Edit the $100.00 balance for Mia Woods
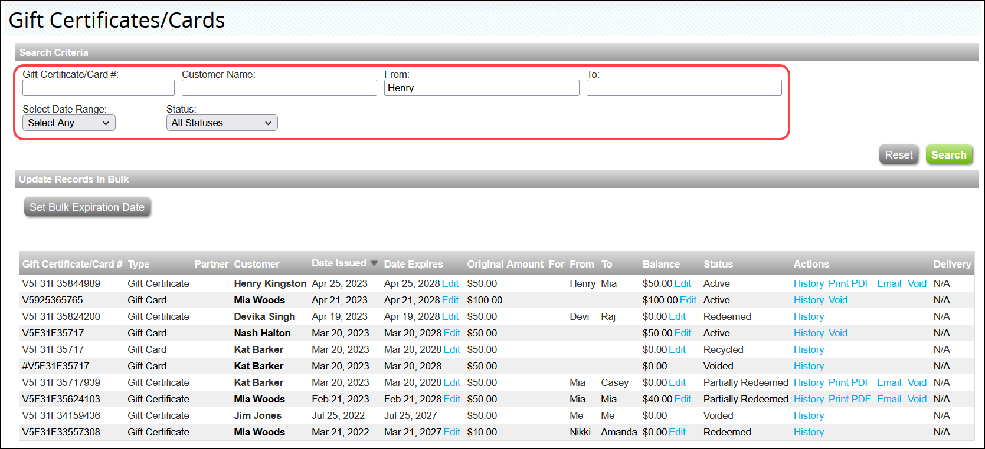 pos(688,300)
